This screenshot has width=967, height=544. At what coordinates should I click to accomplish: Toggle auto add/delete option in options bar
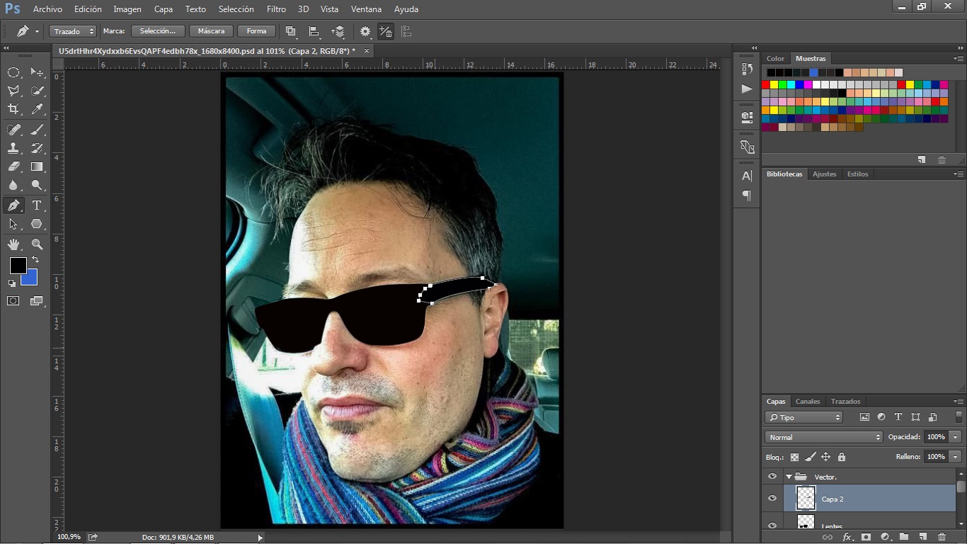(x=386, y=31)
